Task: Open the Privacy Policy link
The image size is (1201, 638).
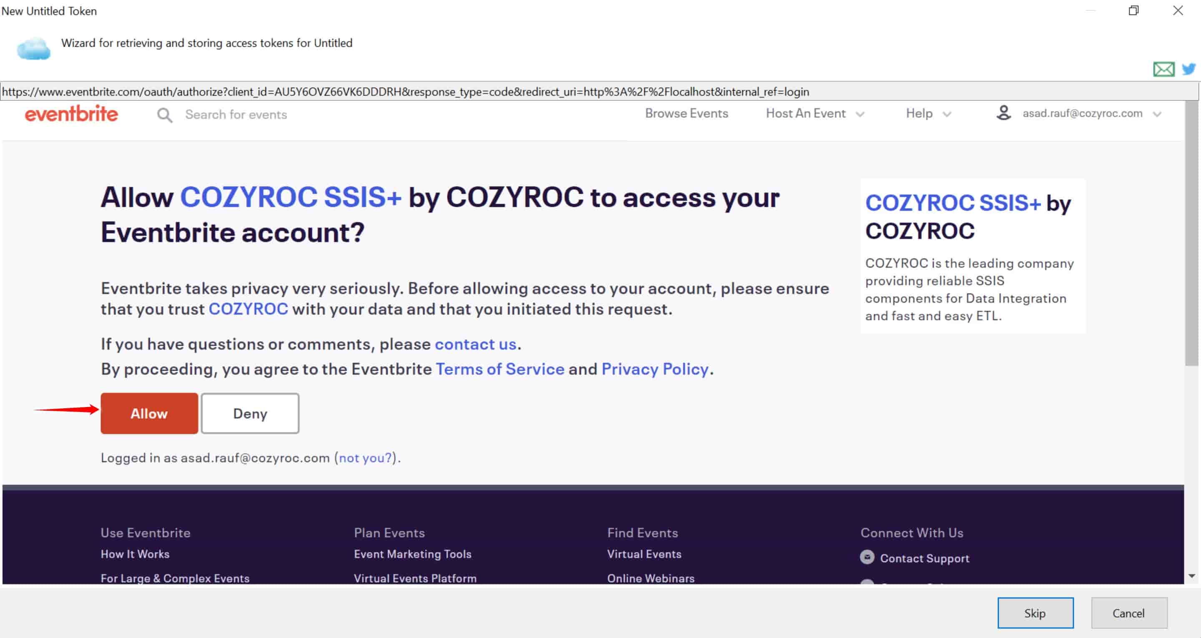Action: click(655, 369)
